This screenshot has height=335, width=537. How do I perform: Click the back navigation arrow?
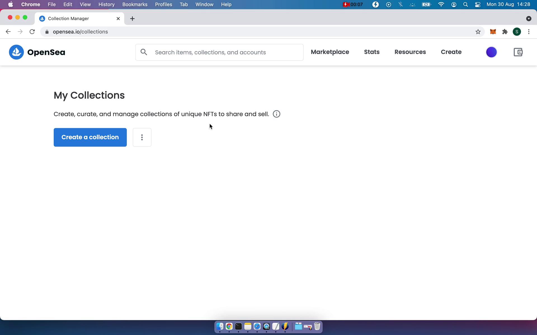click(x=8, y=32)
